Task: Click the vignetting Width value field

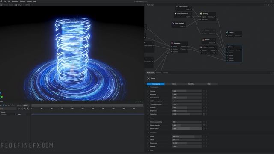Action: [x=187, y=136]
